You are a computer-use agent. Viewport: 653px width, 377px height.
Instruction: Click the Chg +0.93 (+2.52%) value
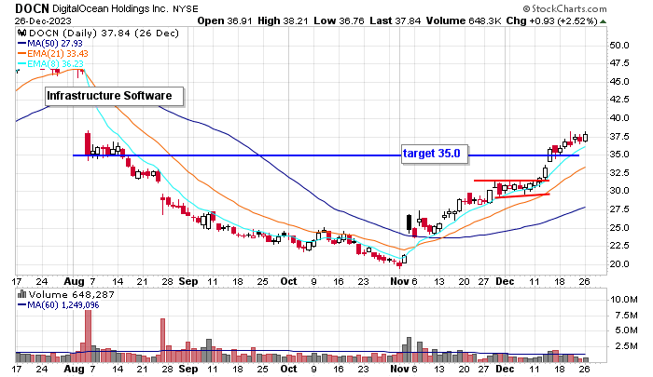552,20
